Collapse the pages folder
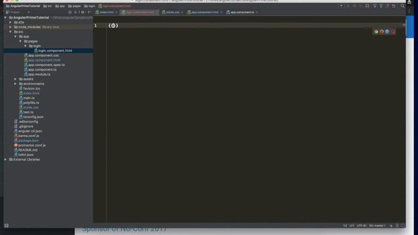 coord(20,41)
